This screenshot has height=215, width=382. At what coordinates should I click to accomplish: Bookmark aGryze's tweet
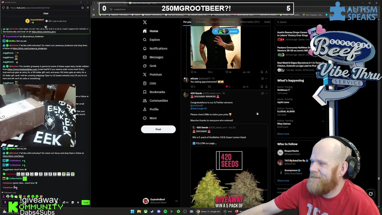[262, 87]
